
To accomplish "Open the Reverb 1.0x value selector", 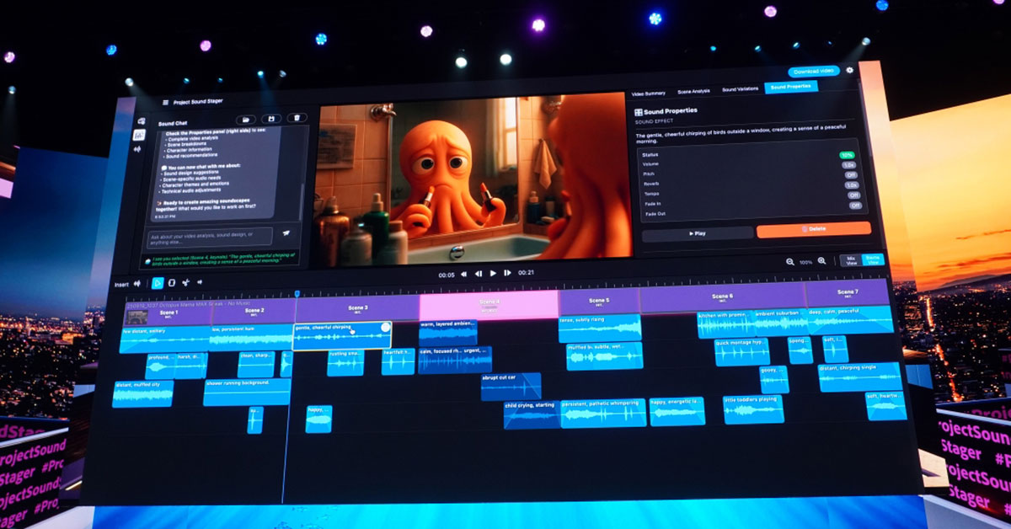I will 852,184.
